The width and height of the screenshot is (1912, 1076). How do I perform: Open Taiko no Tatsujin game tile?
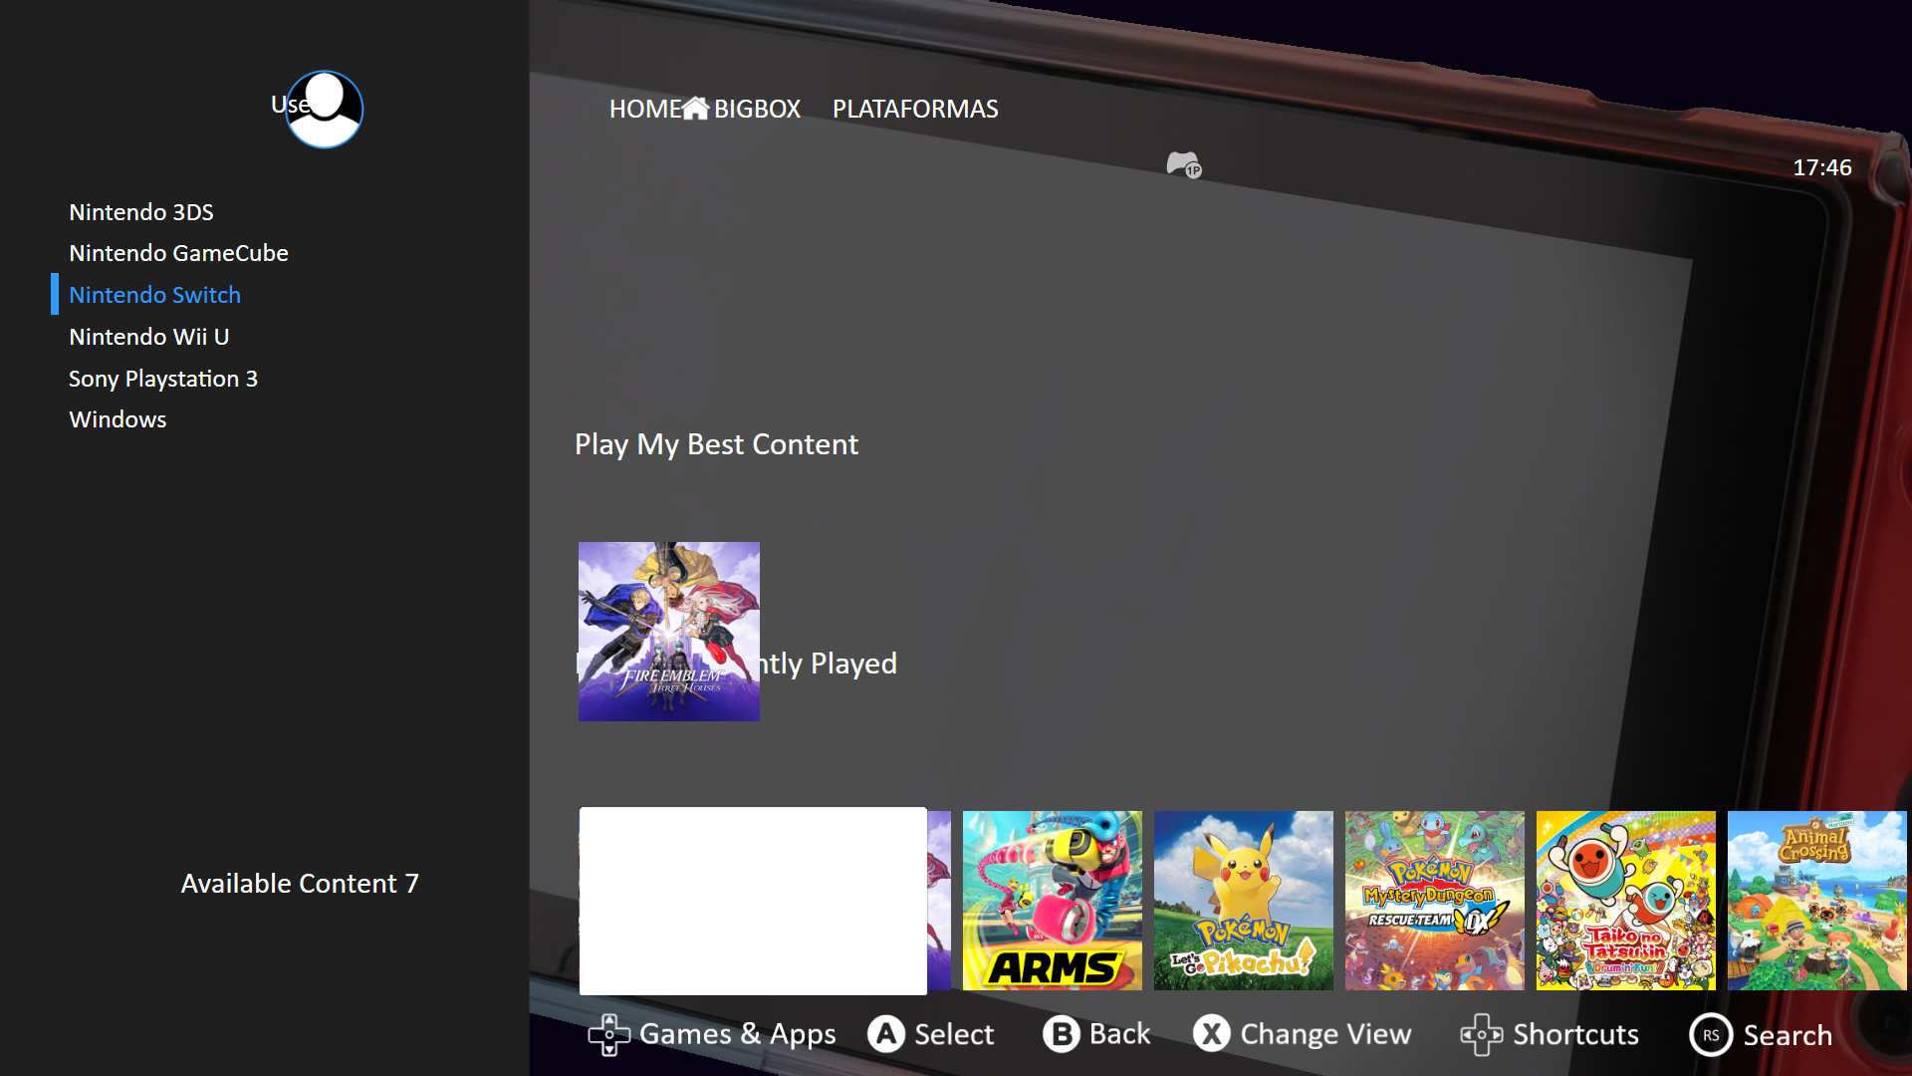1626,901
